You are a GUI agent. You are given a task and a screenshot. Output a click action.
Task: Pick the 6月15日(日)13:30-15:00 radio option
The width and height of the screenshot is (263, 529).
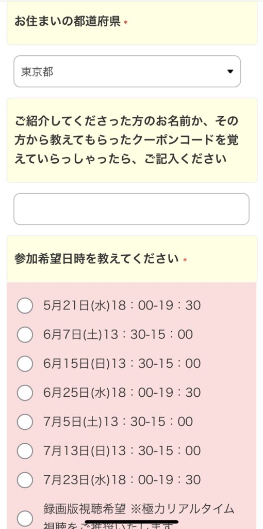coord(25,364)
